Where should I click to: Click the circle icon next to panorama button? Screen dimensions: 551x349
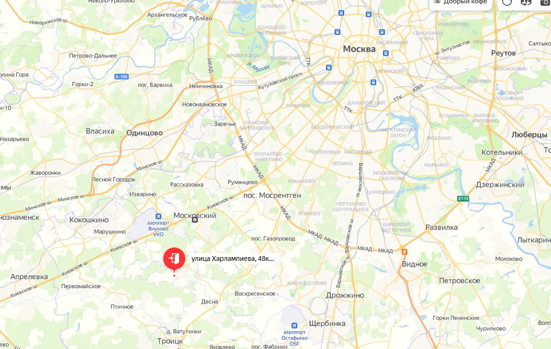coord(507,2)
